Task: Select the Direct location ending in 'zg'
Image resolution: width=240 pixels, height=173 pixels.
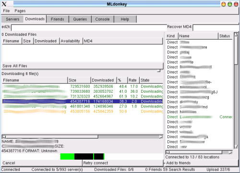Action: tap(199, 97)
